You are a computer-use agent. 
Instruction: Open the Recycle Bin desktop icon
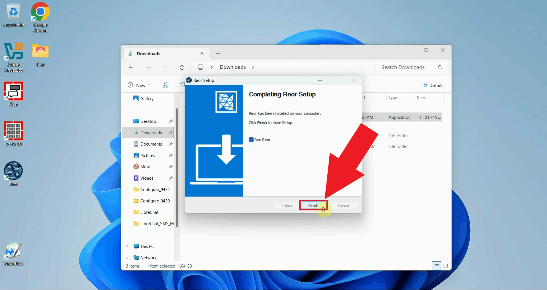[x=13, y=15]
